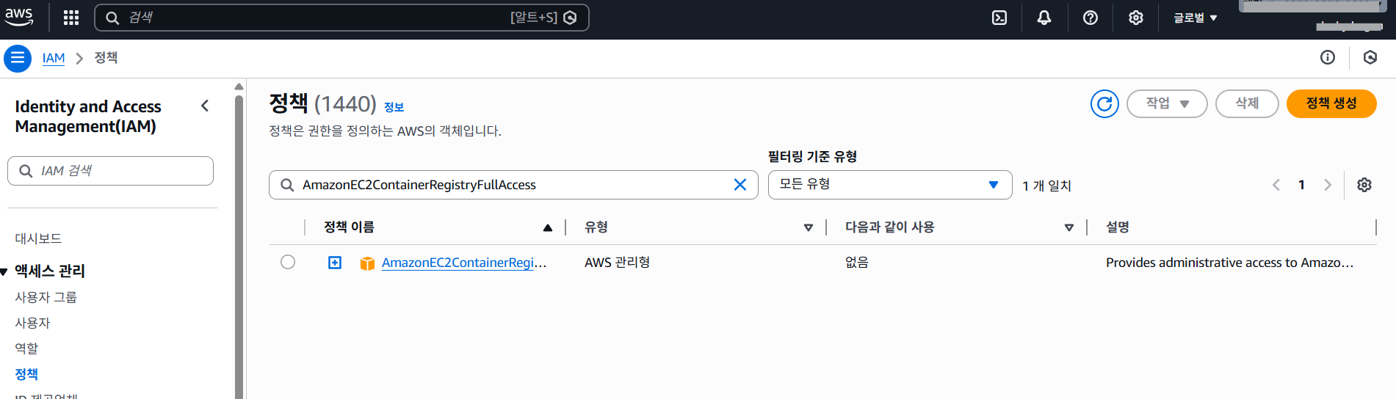The image size is (1396, 399).
Task: Open table preferences gear icon
Action: click(x=1364, y=185)
